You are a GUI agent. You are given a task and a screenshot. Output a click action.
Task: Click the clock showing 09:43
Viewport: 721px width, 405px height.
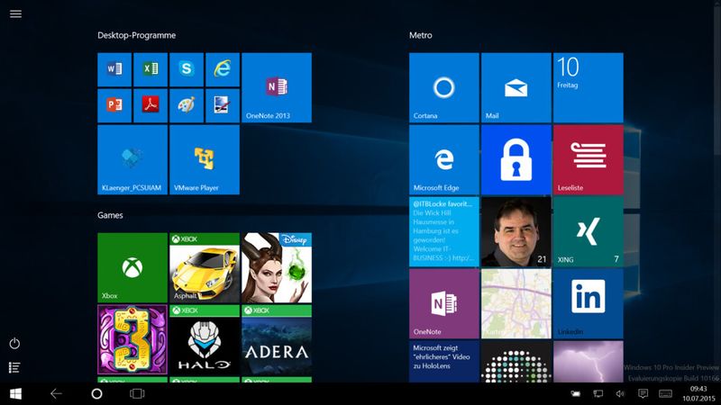pos(698,389)
